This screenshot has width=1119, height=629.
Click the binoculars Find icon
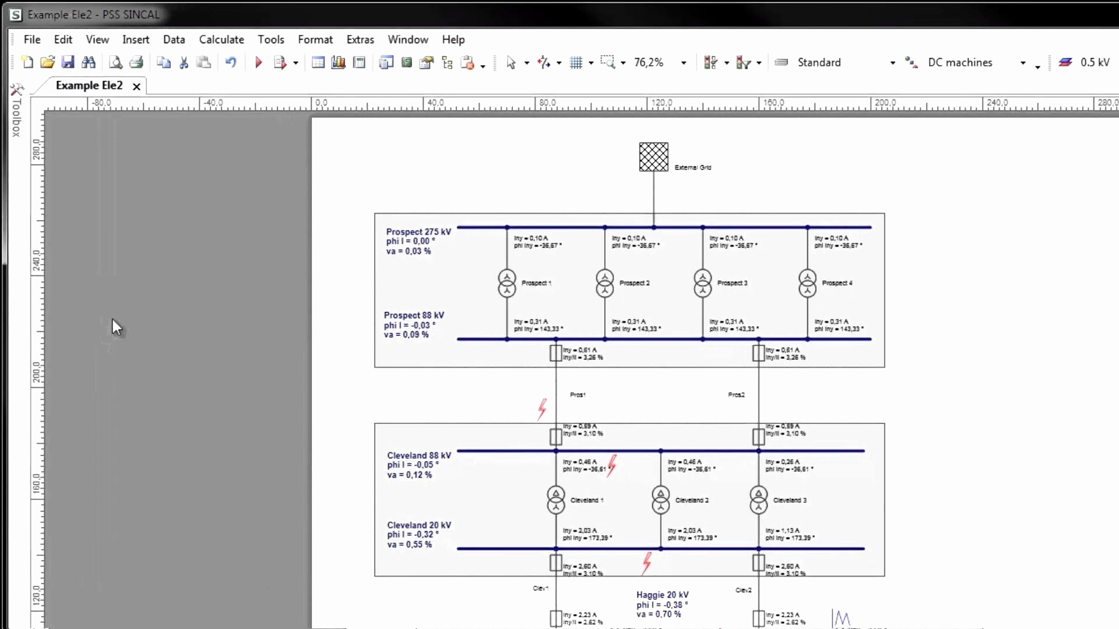point(89,62)
